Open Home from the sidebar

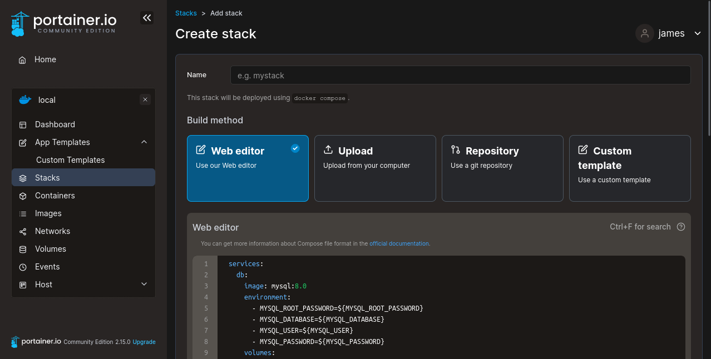coord(45,59)
